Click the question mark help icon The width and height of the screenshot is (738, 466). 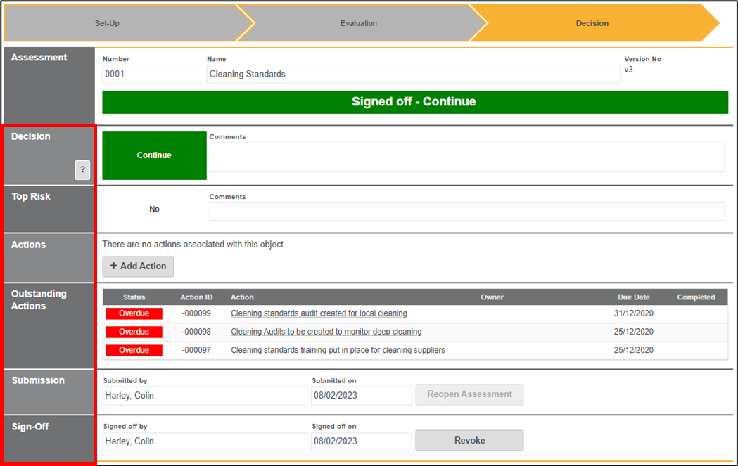tap(82, 169)
